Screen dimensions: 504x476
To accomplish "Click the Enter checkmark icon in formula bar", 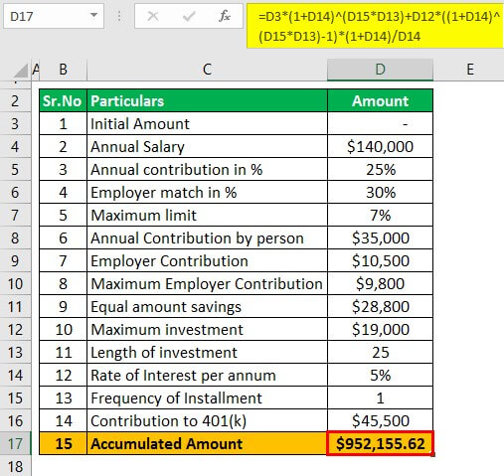I will [189, 16].
